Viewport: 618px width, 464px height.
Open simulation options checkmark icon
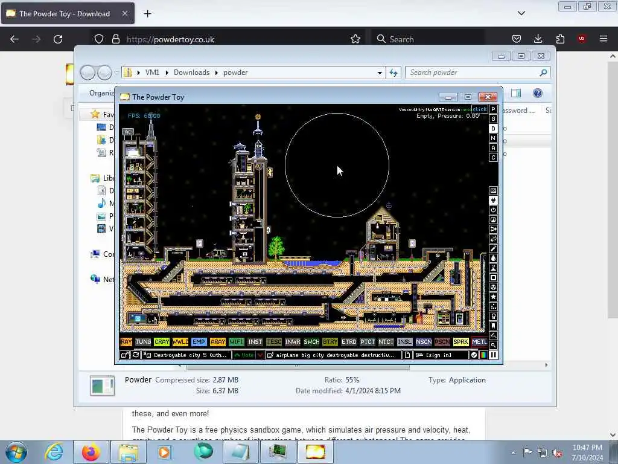[474, 355]
